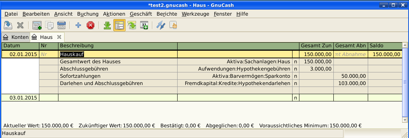Click the 02.01.2015 date cell
409x138 pixels.
click(20, 55)
